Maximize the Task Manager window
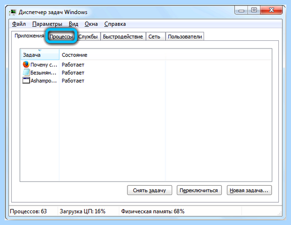 pyautogui.click(x=254, y=10)
